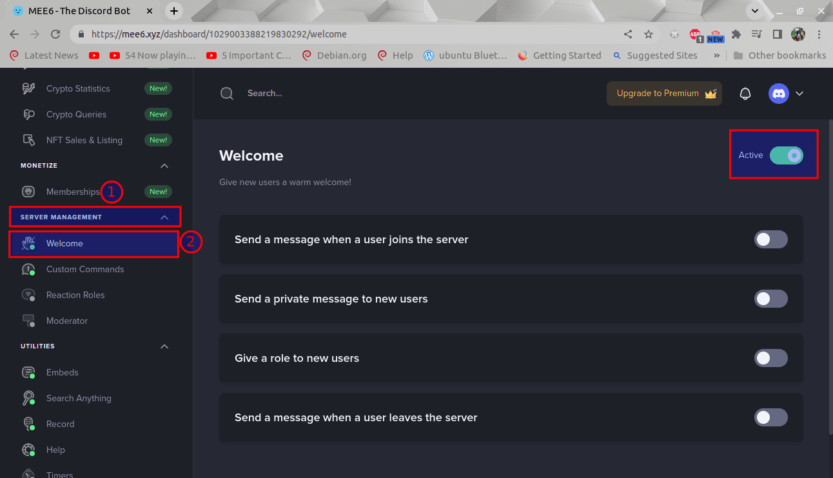Viewport: 833px width, 478px height.
Task: Click Upgrade to Premium button
Action: click(664, 94)
